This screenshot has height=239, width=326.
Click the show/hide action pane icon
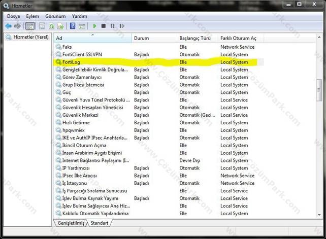pos(82,26)
